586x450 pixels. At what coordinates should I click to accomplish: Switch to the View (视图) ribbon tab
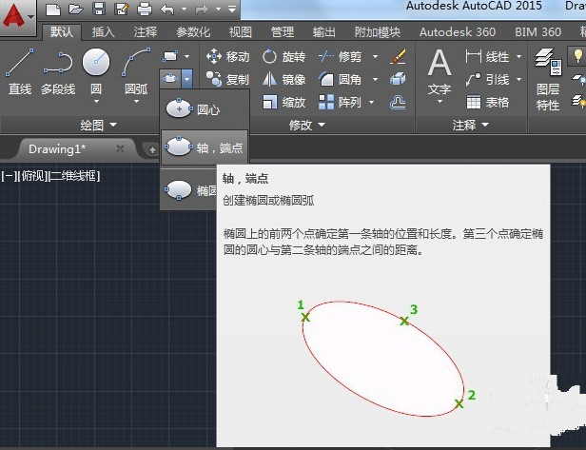tap(241, 31)
